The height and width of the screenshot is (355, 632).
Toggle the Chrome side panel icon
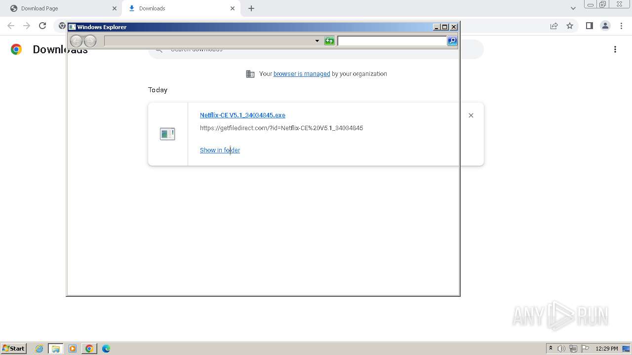point(589,26)
